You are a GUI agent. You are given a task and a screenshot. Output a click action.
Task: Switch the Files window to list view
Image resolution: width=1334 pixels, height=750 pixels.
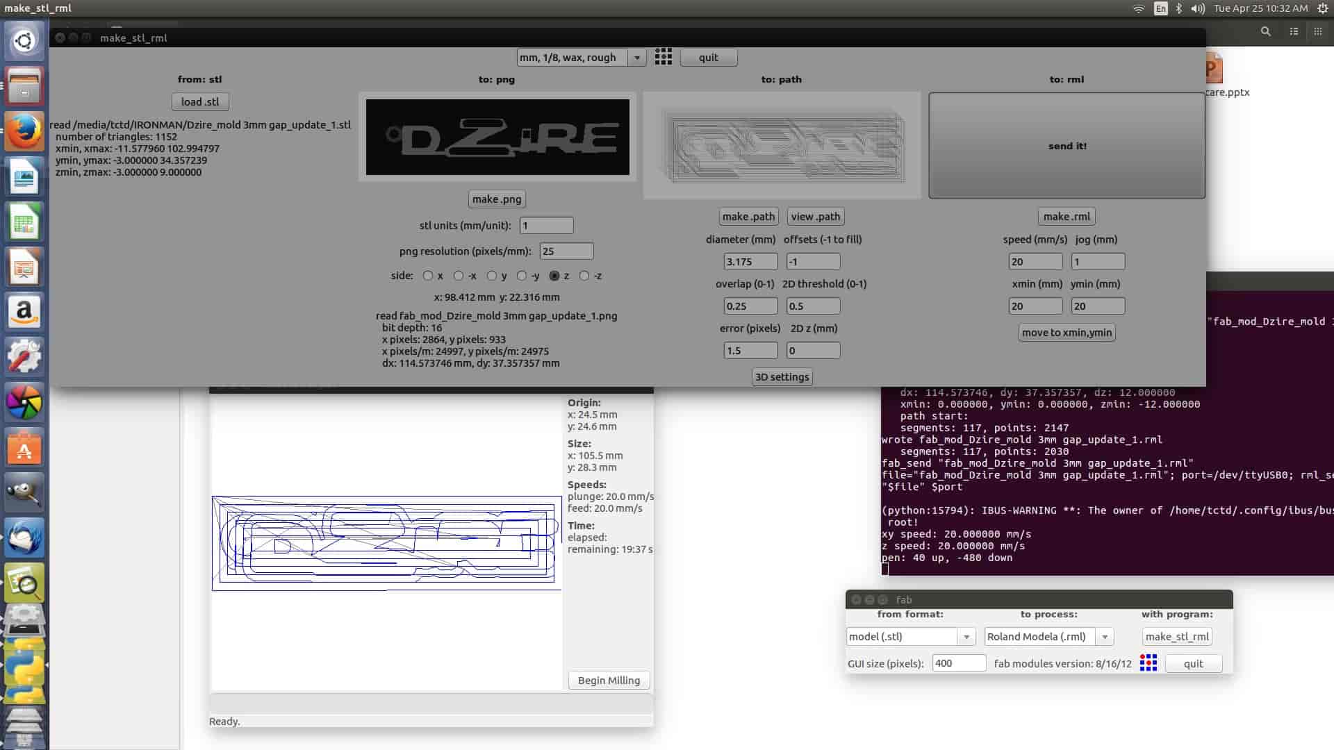(1294, 31)
